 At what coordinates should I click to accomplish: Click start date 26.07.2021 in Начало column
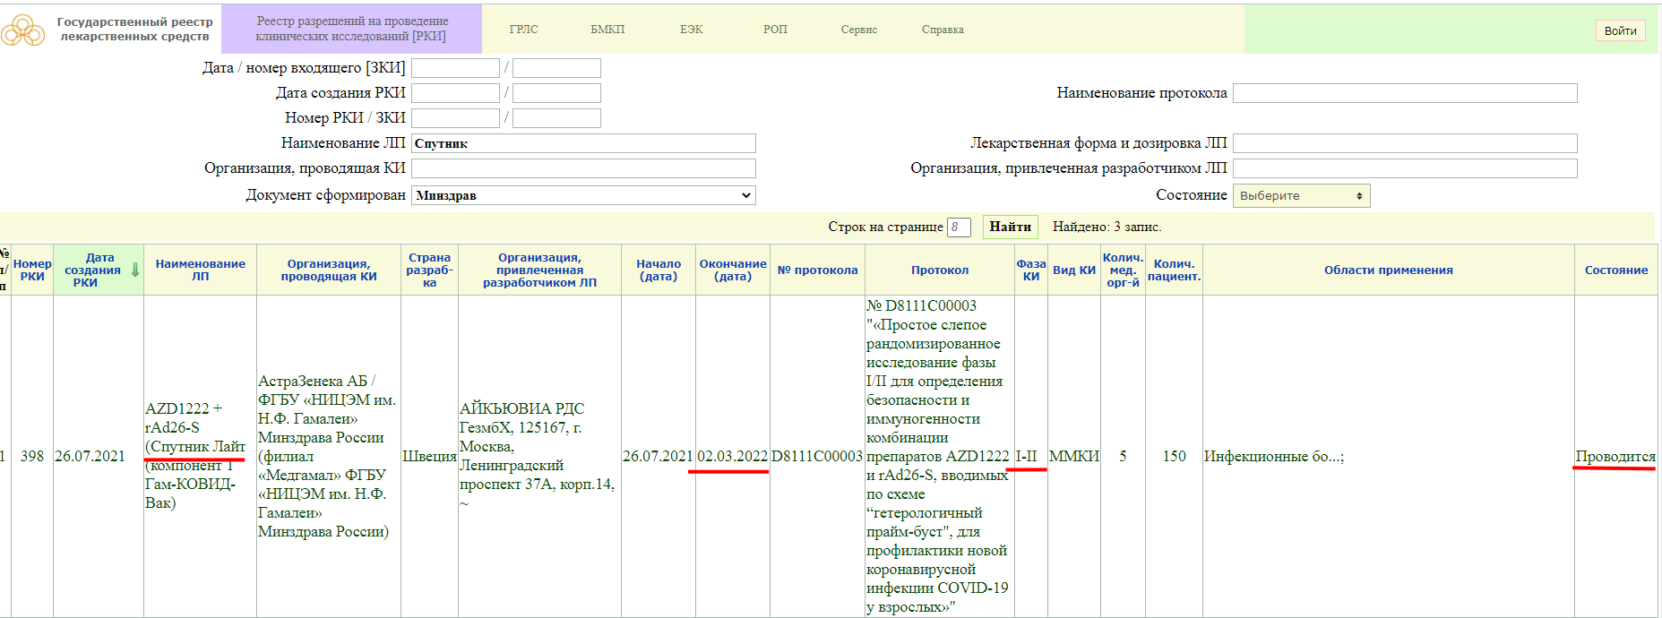point(659,456)
